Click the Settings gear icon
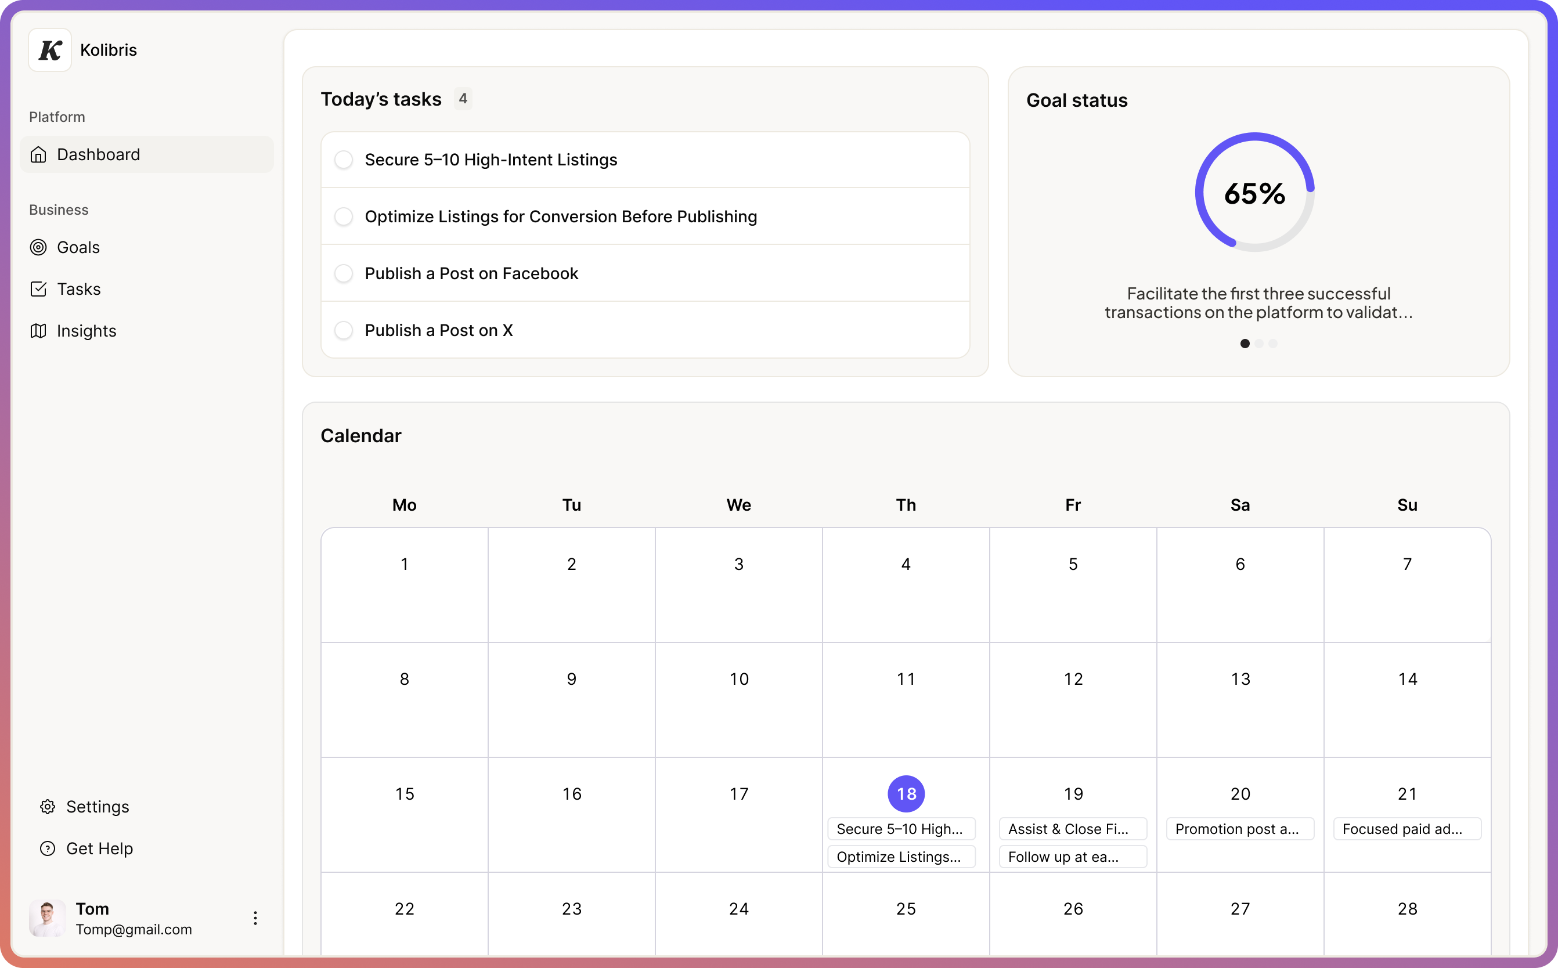 [x=48, y=807]
